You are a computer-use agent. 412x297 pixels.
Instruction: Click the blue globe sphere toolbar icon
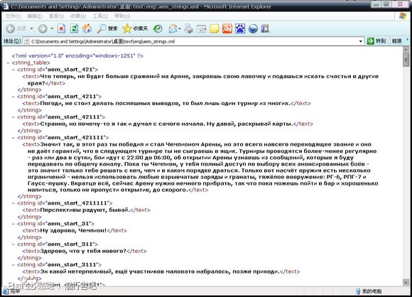(x=253, y=28)
